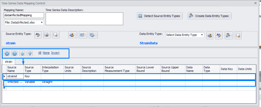Click Create Data Entity Types button
This screenshot has width=261, height=107.
[210, 16]
